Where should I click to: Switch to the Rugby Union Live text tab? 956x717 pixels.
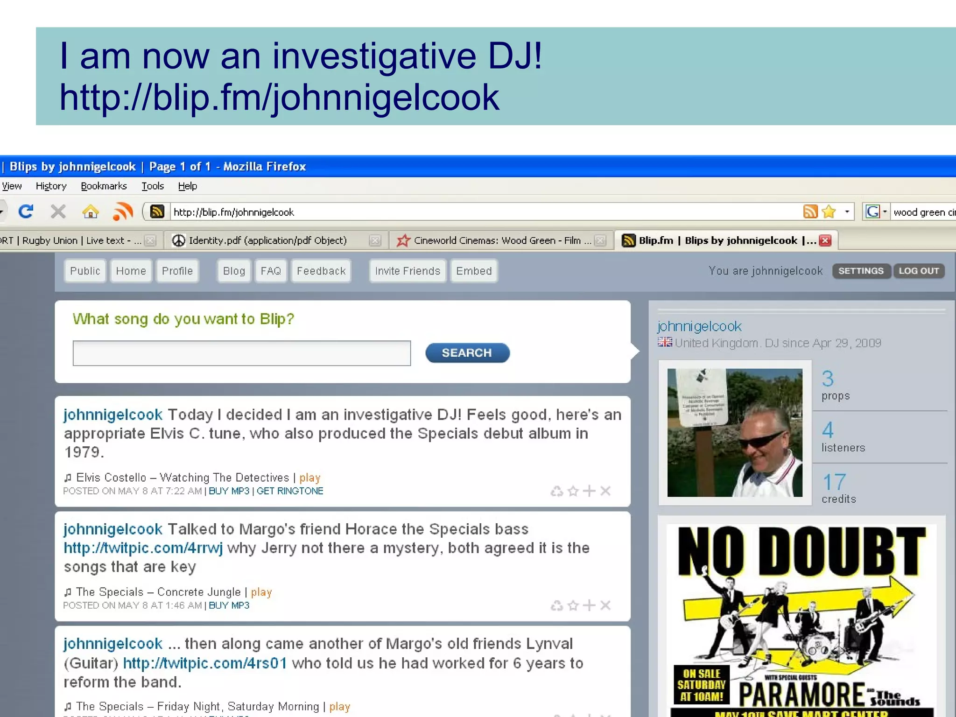pyautogui.click(x=70, y=240)
